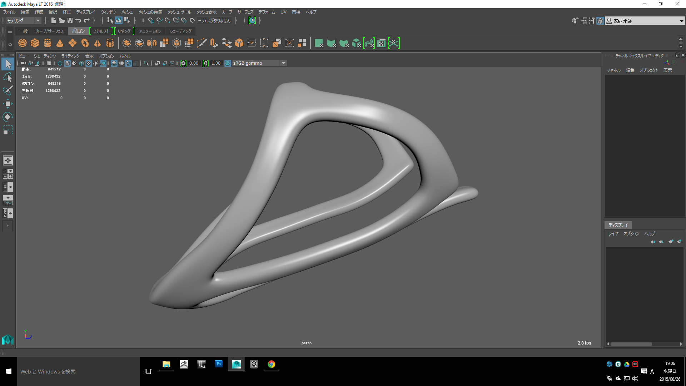Screen dimensions: 686x386
Task: Activate the Paint selection tool
Action: tap(8, 90)
